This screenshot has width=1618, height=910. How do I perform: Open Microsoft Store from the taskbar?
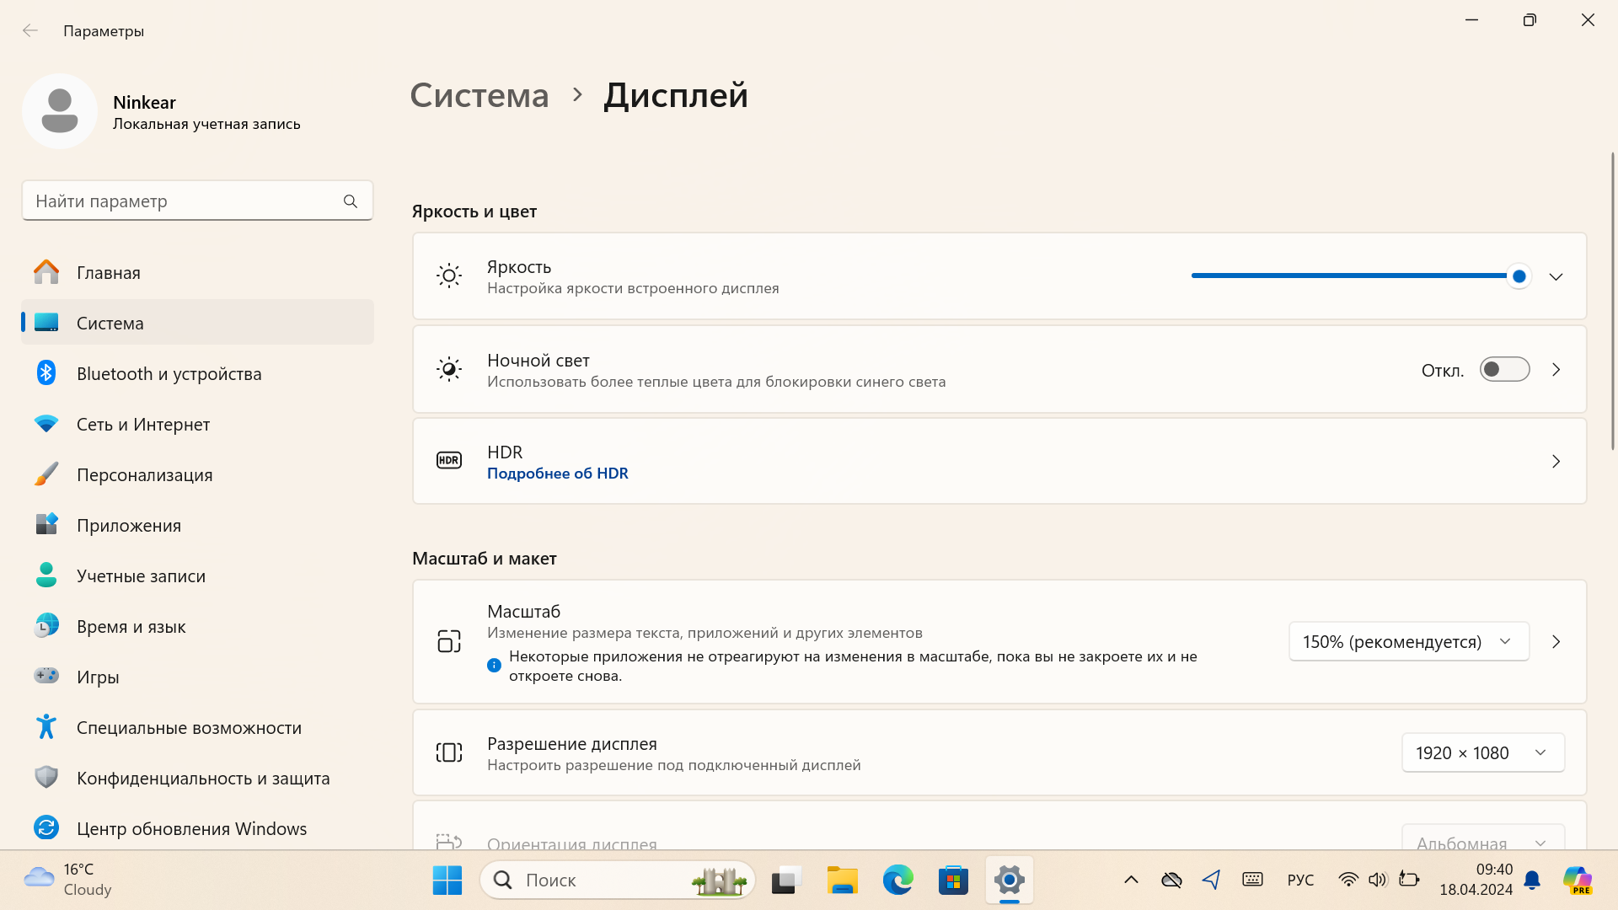(953, 881)
